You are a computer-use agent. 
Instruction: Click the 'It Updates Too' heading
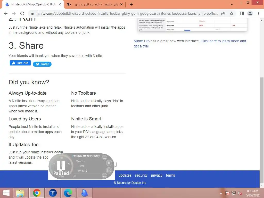tap(23, 145)
